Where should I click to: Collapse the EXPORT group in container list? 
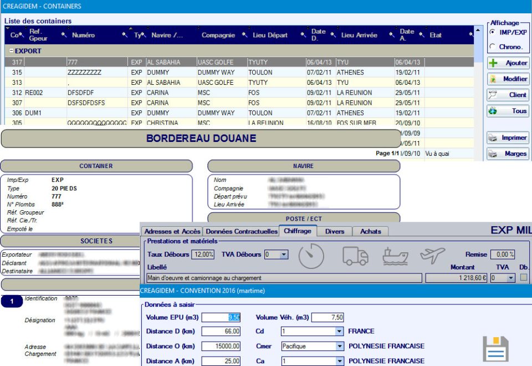pos(11,51)
